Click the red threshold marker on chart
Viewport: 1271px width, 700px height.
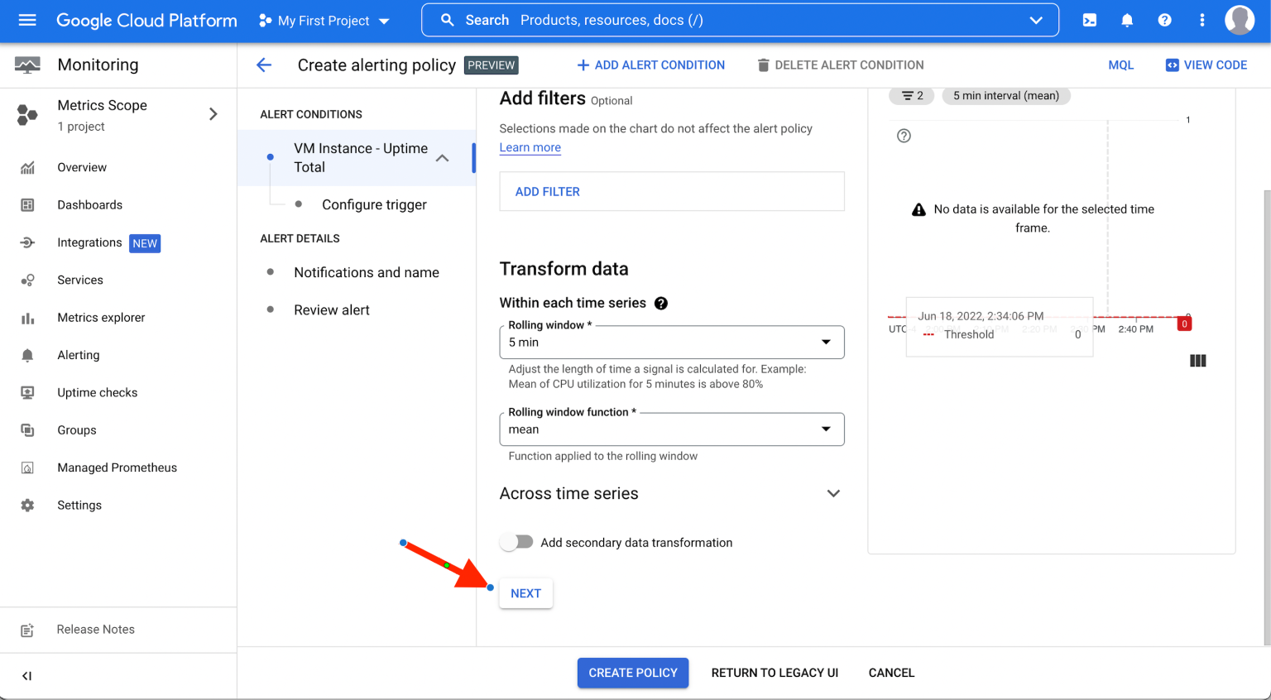point(1184,324)
